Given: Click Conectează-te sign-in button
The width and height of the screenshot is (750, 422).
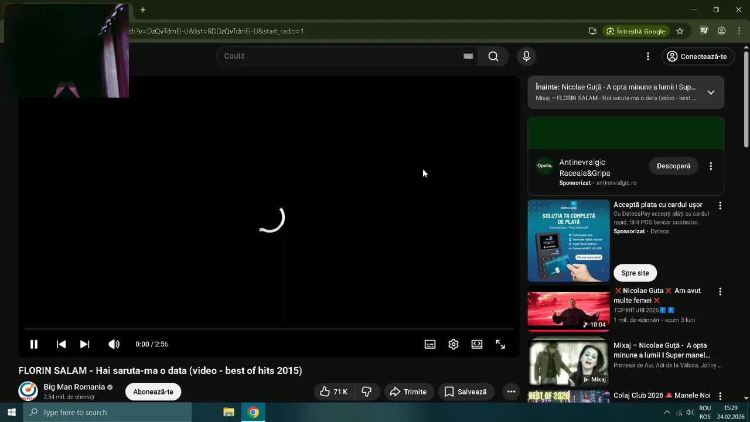Looking at the screenshot, I should tap(698, 56).
